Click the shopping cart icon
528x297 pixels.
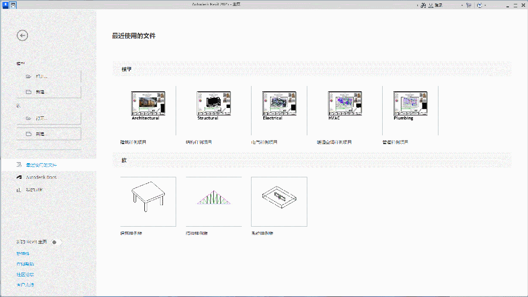[x=469, y=5]
